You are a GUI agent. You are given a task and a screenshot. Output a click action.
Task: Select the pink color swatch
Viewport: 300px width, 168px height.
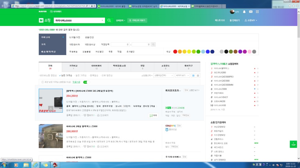pyautogui.click(x=249, y=51)
